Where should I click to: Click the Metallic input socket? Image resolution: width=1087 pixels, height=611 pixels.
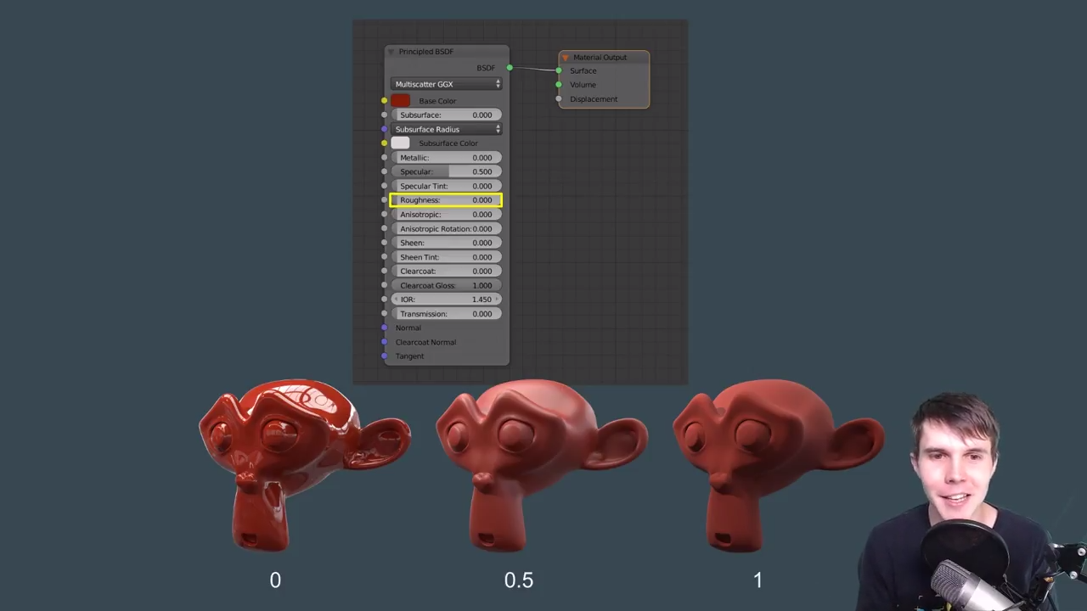tap(385, 158)
